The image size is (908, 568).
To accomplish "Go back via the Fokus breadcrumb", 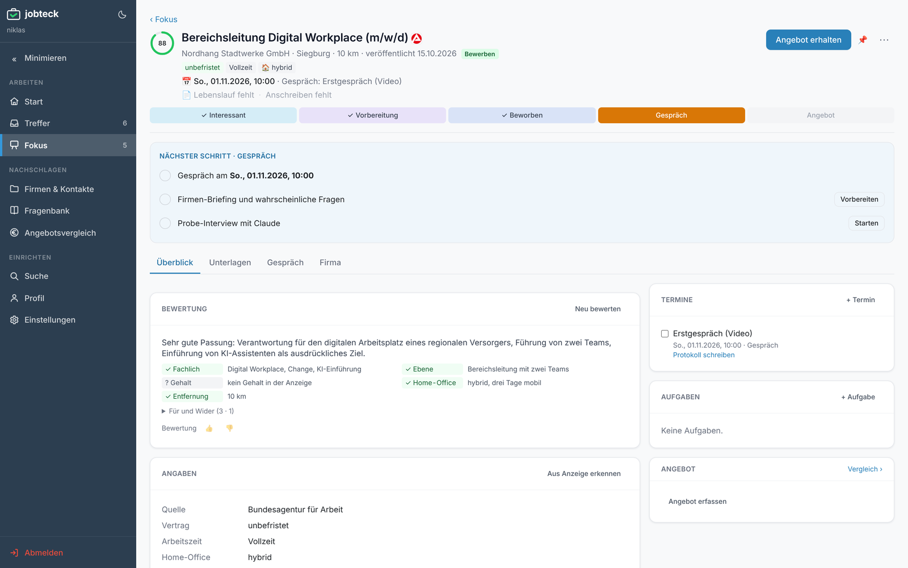I will coord(163,19).
